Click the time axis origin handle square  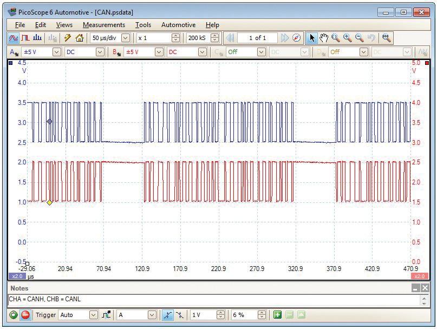(27, 263)
